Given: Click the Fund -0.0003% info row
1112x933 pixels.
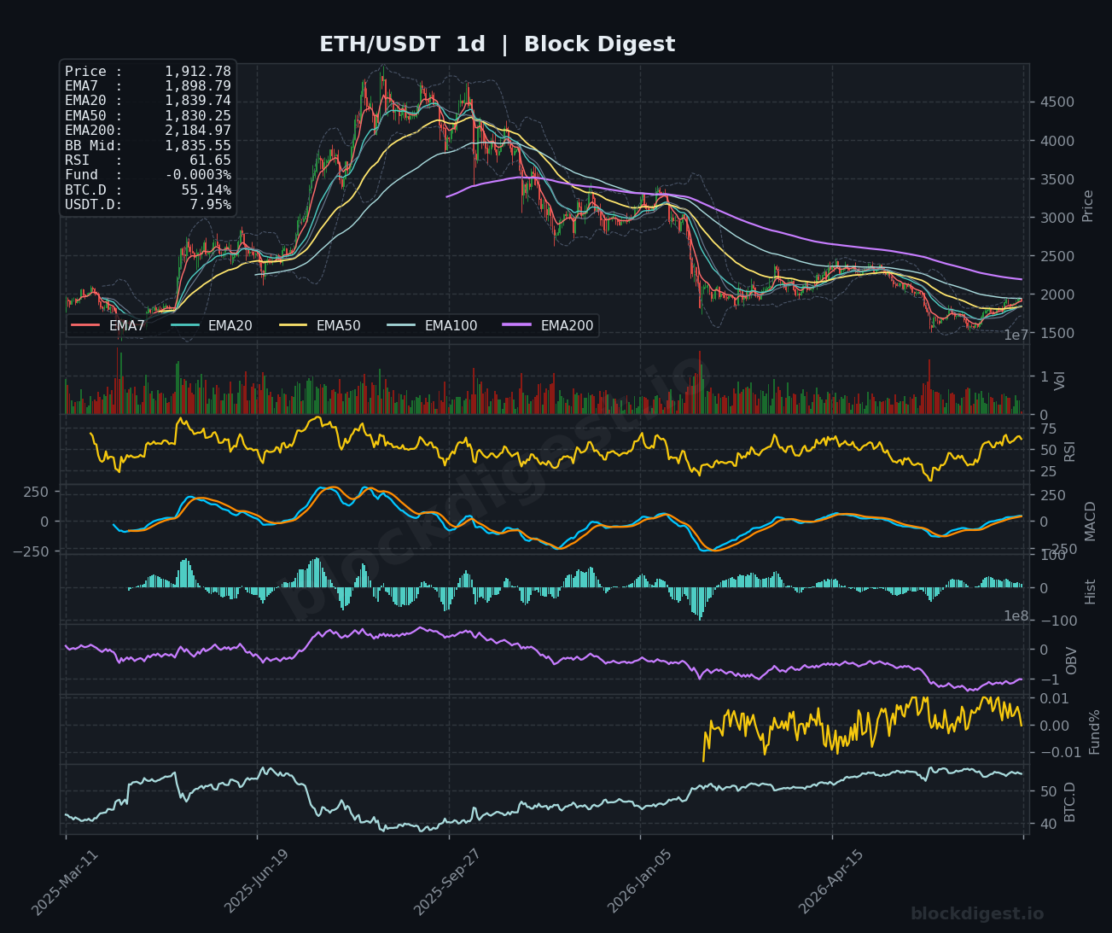Looking at the screenshot, I should point(148,175).
